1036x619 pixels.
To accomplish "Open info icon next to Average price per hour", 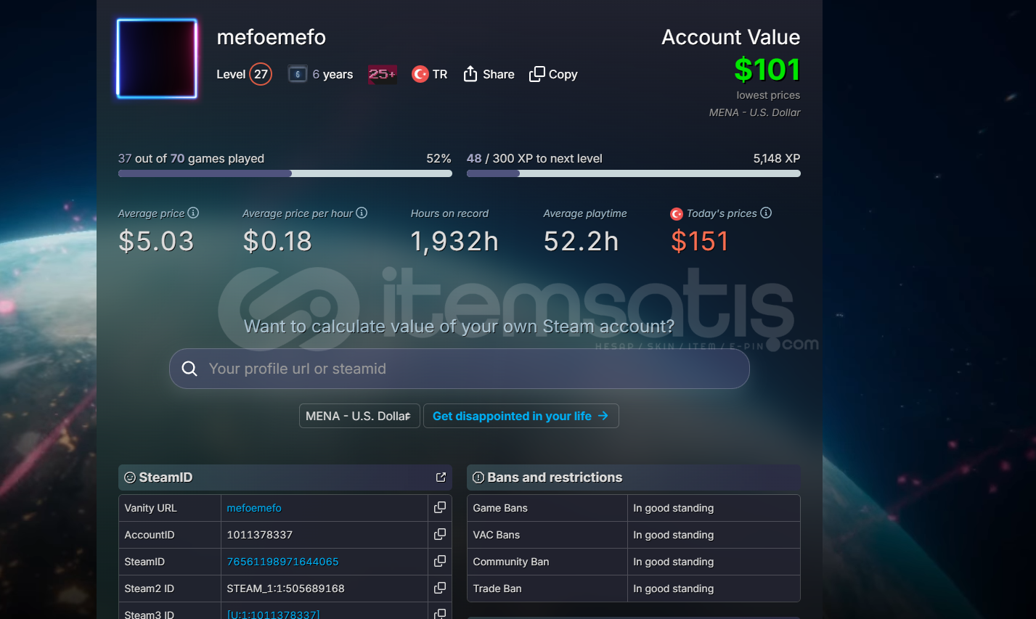I will (362, 213).
